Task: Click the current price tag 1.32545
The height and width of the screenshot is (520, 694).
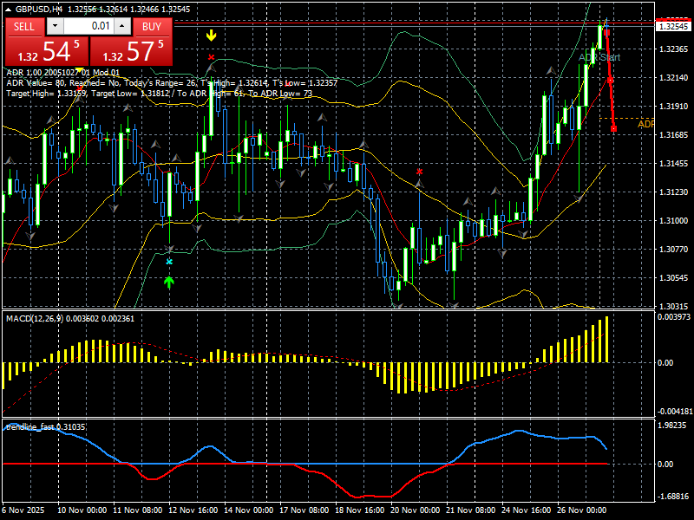Action: (x=674, y=27)
